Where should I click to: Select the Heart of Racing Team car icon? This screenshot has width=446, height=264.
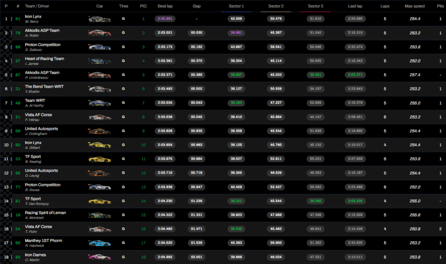[x=99, y=61]
